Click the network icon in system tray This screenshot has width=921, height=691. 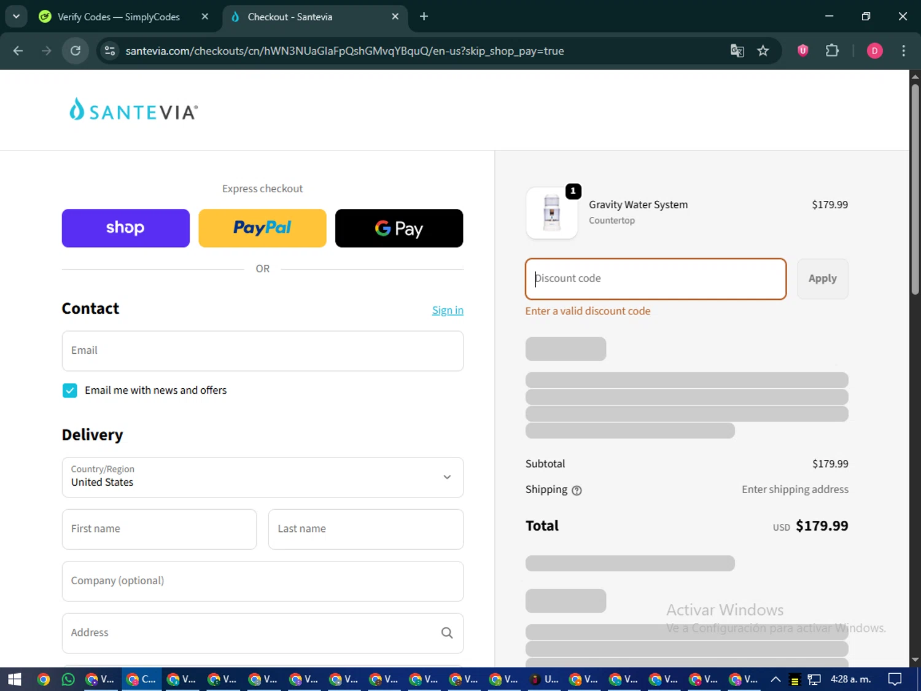(x=814, y=679)
